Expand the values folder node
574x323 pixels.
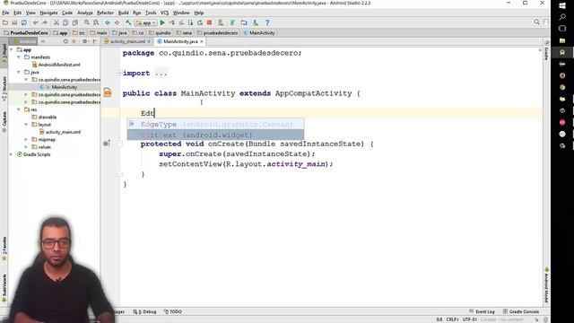click(26, 147)
